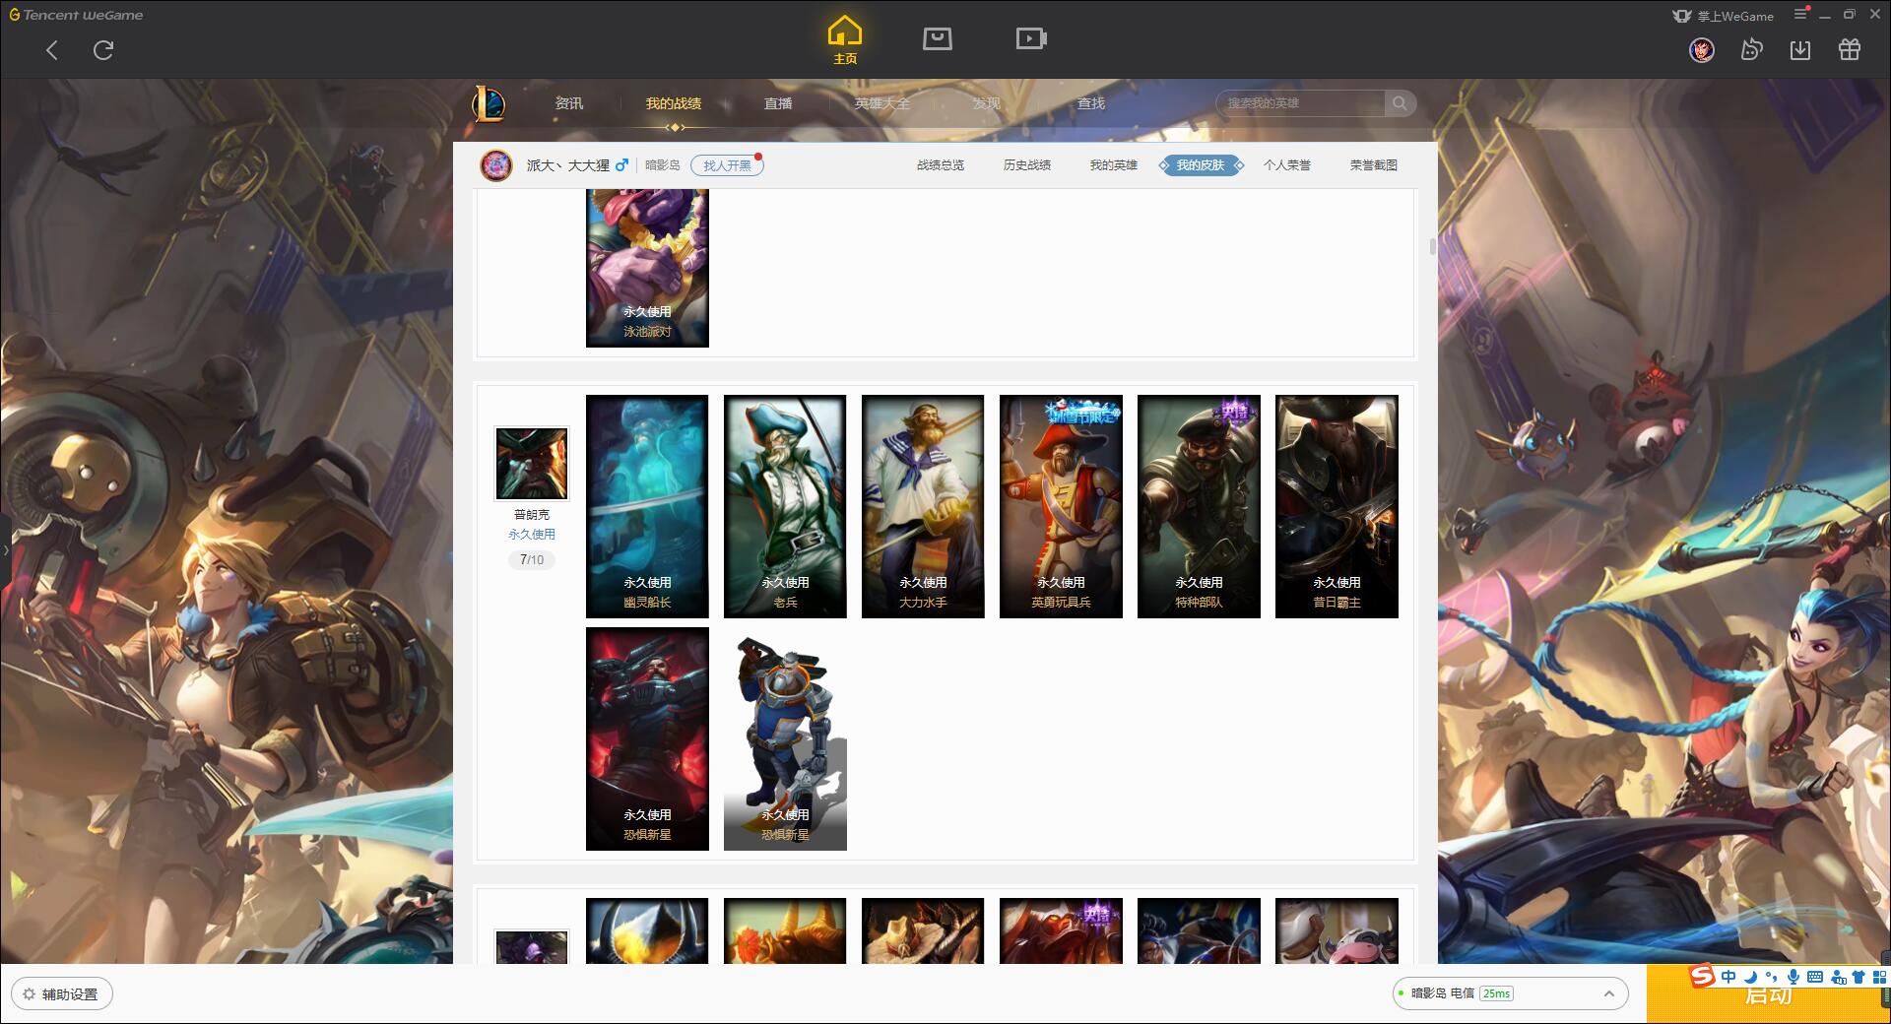This screenshot has width=1891, height=1024.
Task: Refresh the page with the reload icon
Action: (x=103, y=50)
